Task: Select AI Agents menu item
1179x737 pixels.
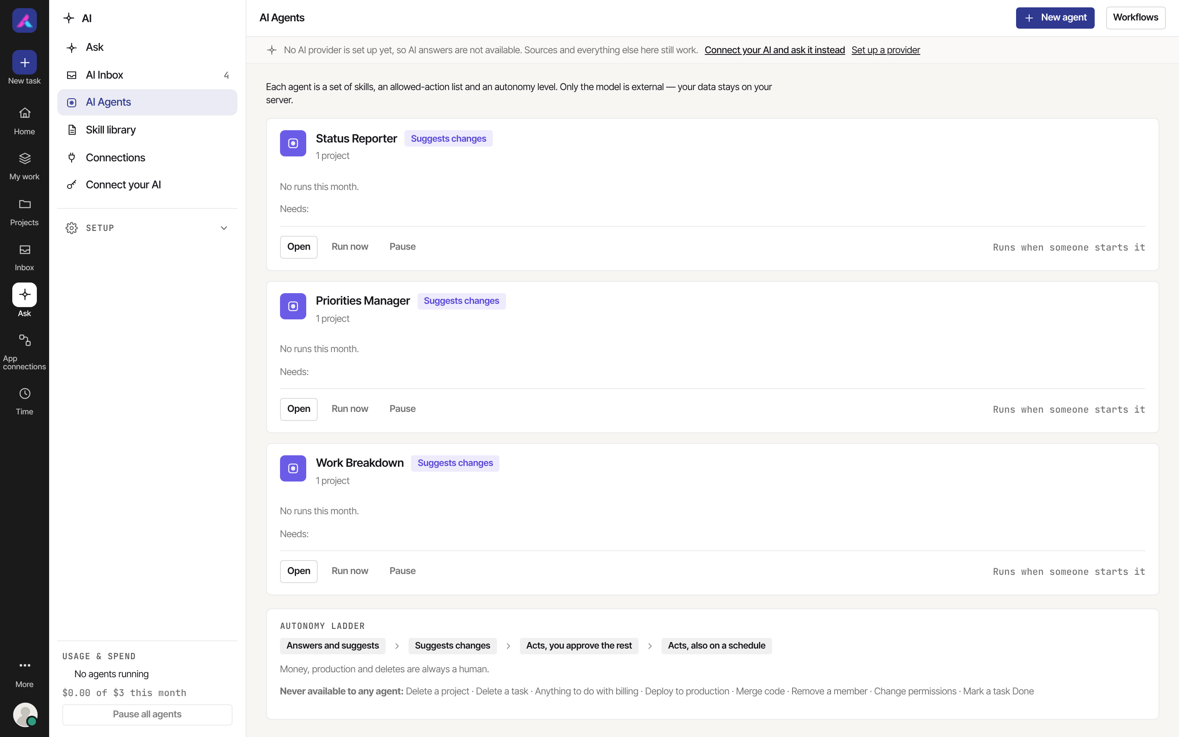Action: [x=147, y=102]
